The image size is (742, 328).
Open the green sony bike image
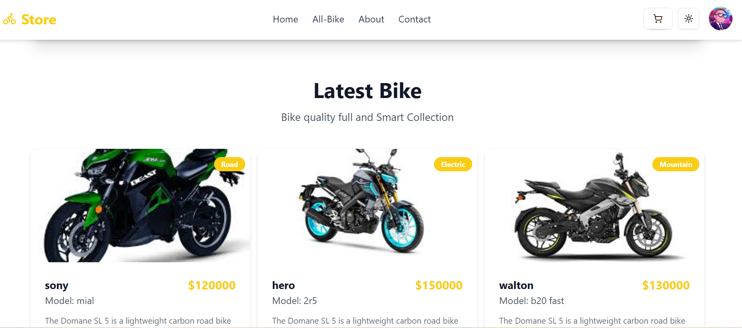[141, 206]
